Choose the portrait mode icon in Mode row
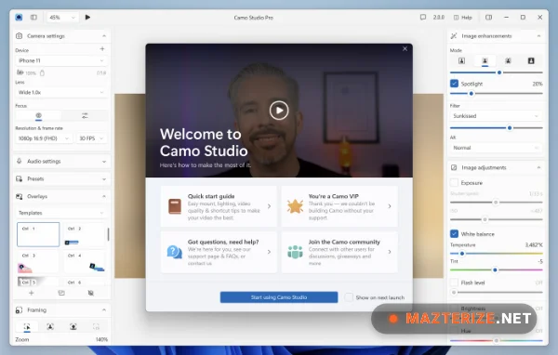Viewport: 558px width, 355px height. 485,60
